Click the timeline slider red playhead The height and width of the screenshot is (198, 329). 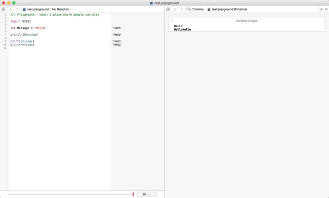click(x=133, y=194)
